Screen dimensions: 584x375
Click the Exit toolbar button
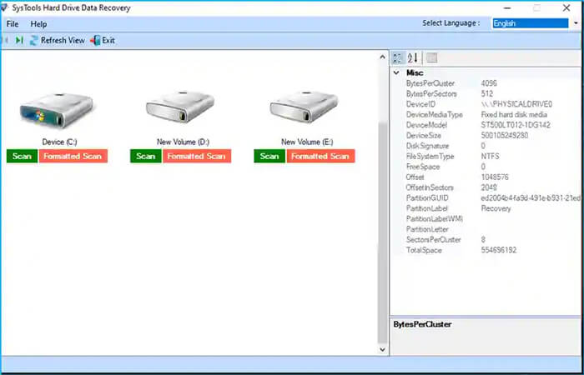[103, 40]
